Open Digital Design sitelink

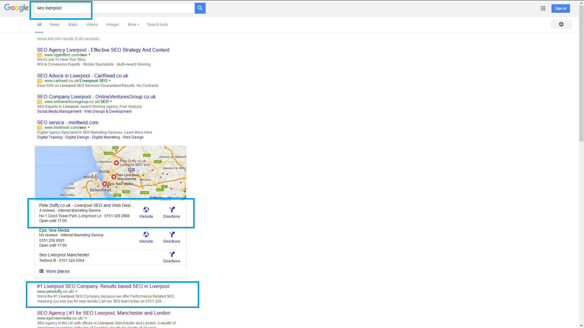pos(77,137)
